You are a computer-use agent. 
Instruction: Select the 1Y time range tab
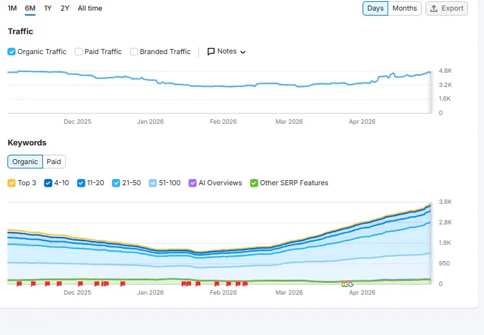pyautogui.click(x=48, y=8)
